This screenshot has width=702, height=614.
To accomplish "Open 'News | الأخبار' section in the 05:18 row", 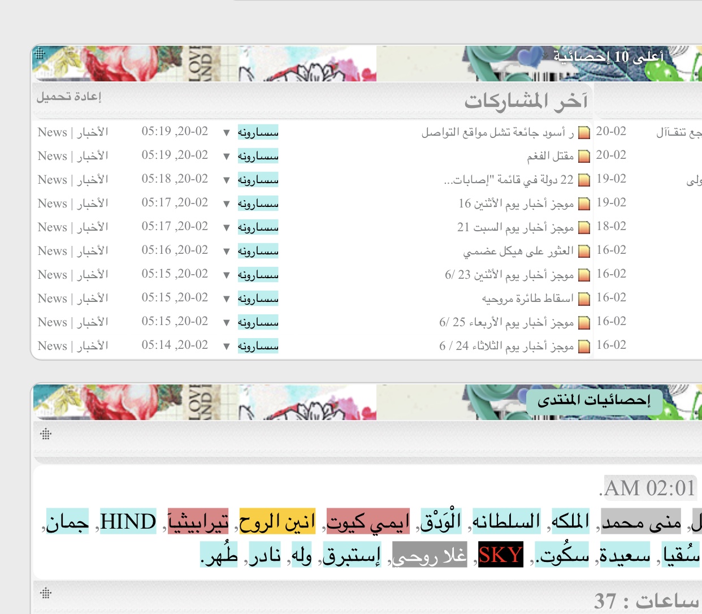I will (73, 180).
